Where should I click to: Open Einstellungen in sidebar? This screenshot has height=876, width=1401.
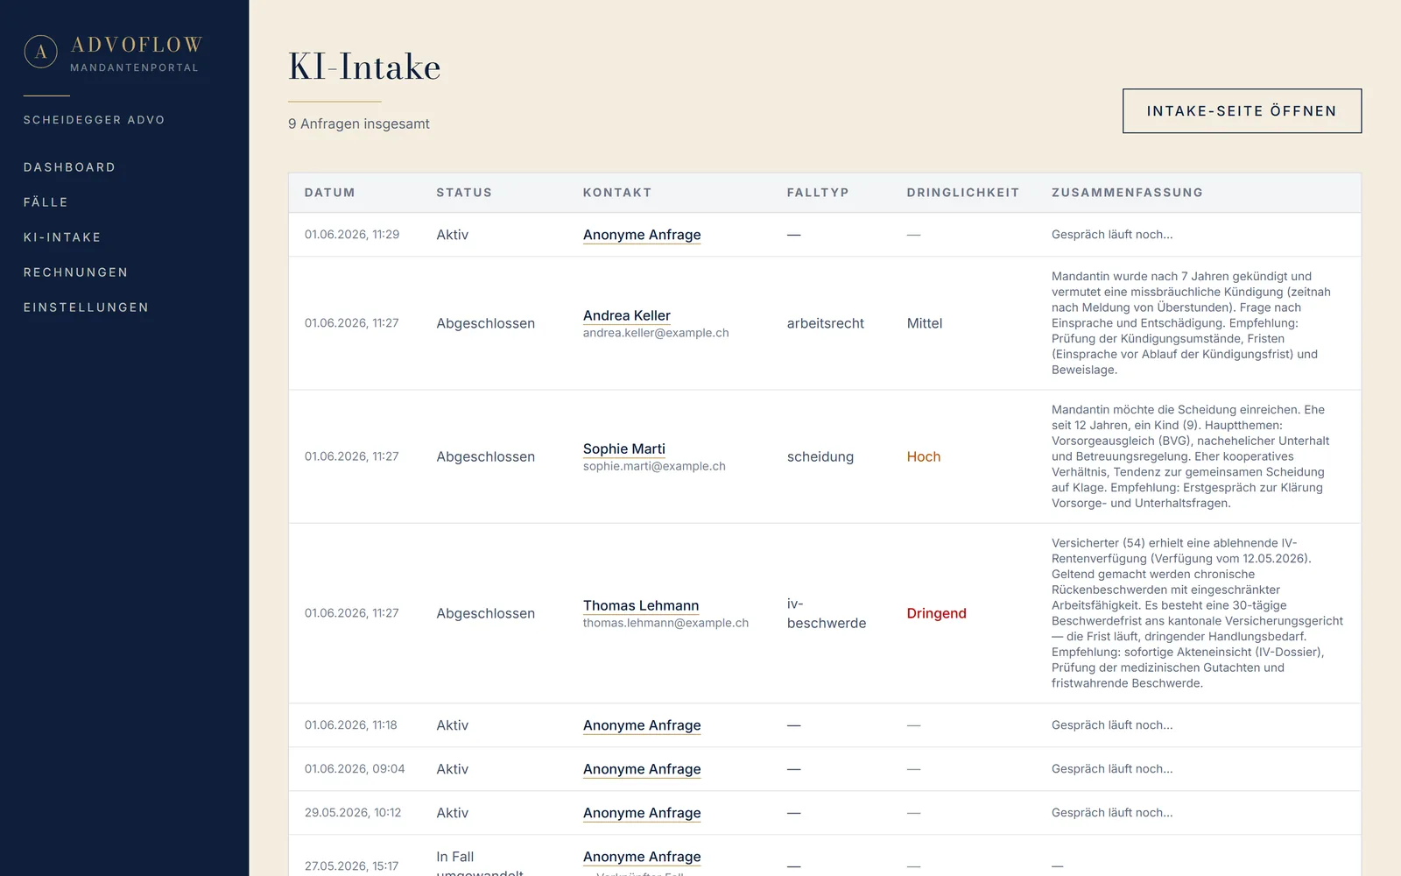click(x=87, y=307)
